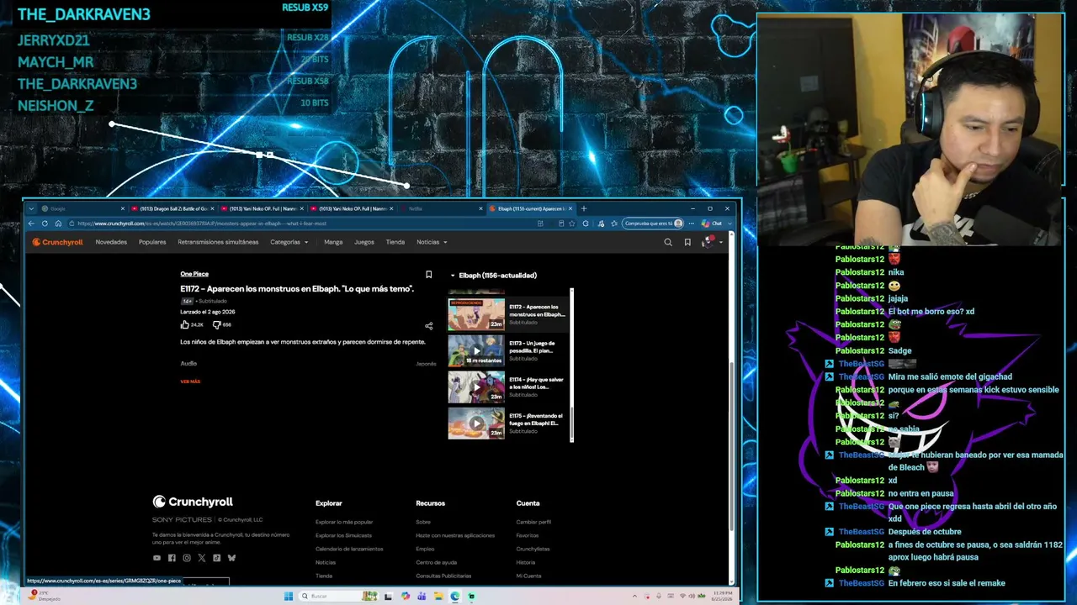Open footer link Calendario de lanzamientos

(349, 549)
